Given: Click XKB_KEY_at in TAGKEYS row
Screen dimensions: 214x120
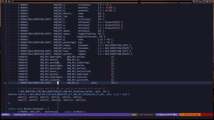Looking at the screenshot, I should tap(73, 60).
